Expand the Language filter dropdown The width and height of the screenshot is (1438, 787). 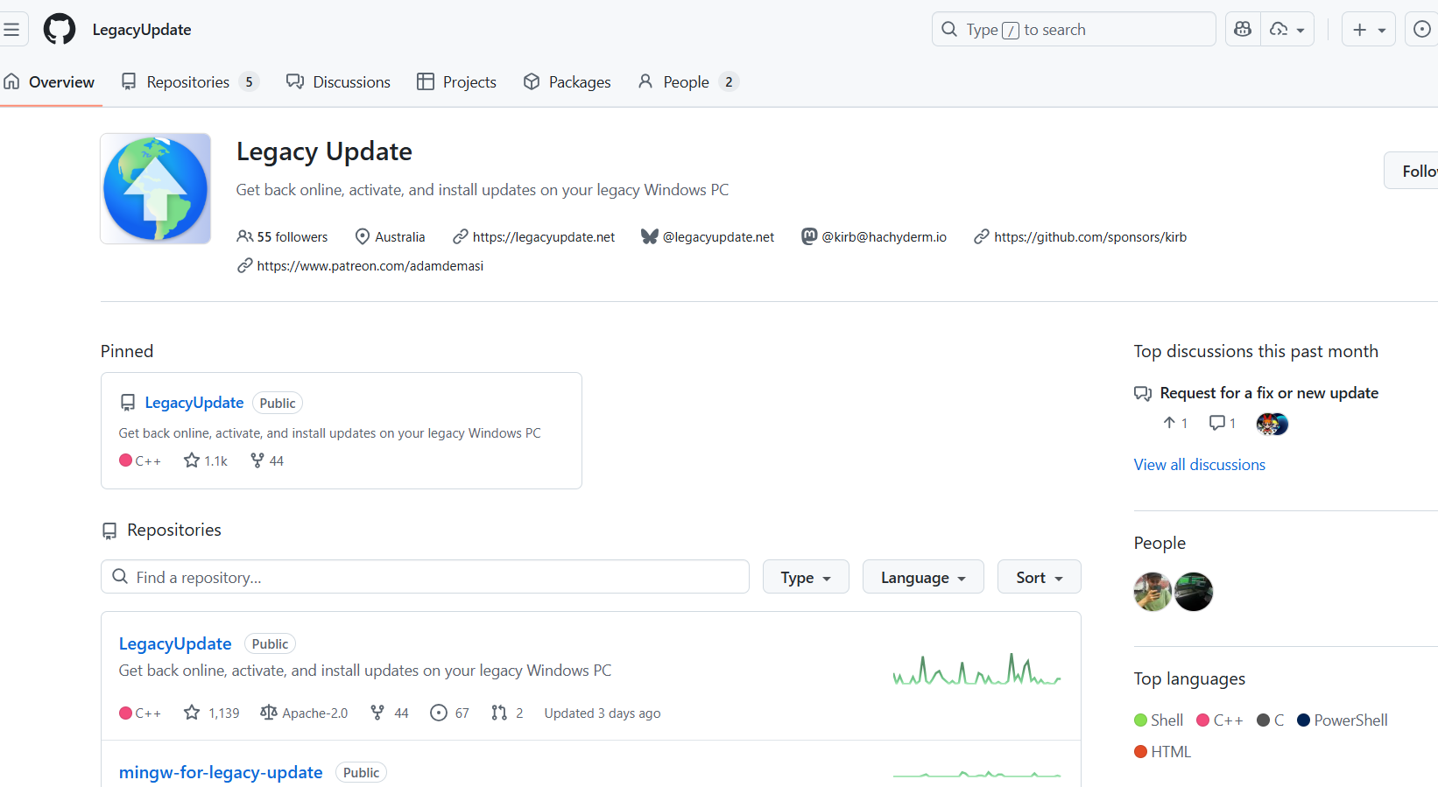922,577
